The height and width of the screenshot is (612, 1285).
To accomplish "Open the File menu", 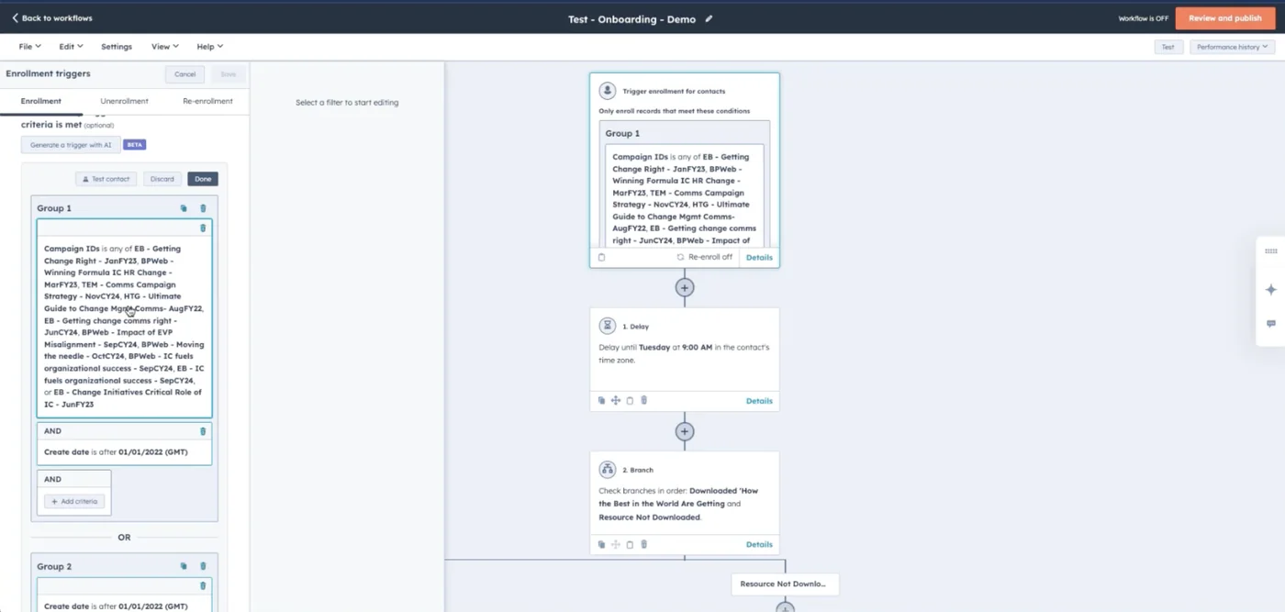I will click(x=29, y=47).
